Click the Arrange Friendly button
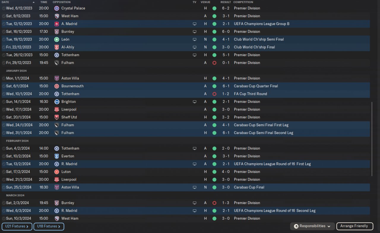This screenshot has height=233, width=380. 354,226
